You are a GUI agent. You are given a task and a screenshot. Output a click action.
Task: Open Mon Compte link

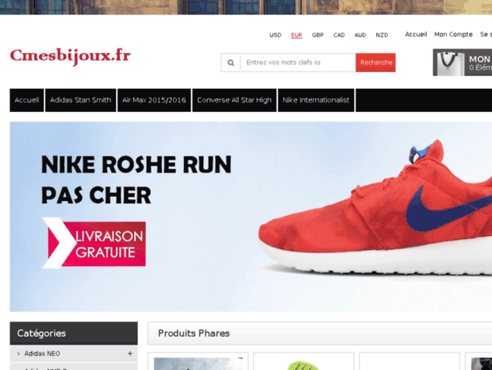click(x=453, y=34)
